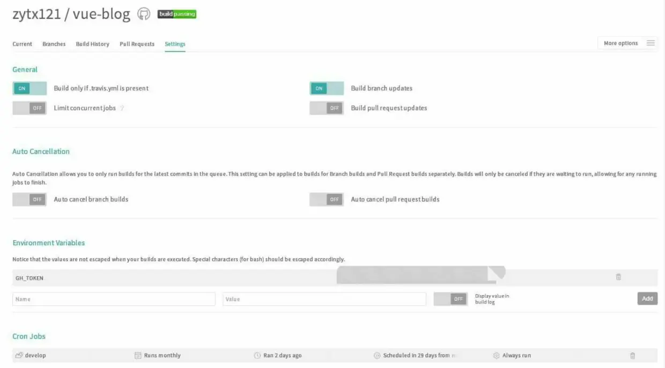Click the build passing badge
Screen dimensions: 665x368
[x=177, y=14]
